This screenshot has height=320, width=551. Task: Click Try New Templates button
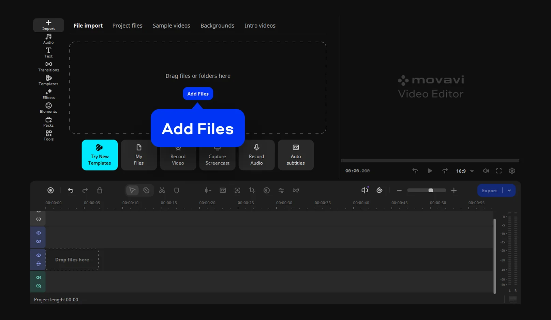(x=100, y=155)
